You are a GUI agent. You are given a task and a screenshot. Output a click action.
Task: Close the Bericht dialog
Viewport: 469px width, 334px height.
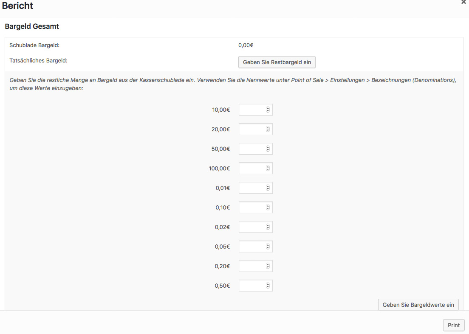(463, 2)
